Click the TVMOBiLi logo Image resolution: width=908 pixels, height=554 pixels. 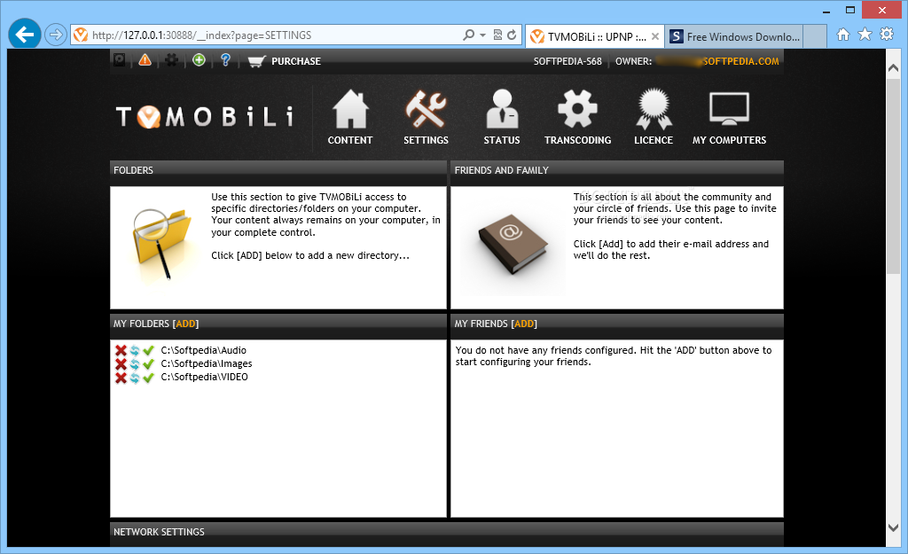tap(205, 116)
